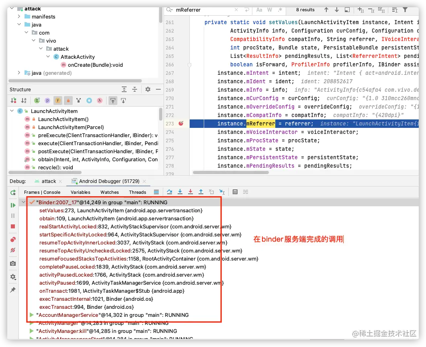Toggle Autoscroll to Source

[113, 101]
